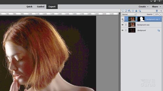Toggle link state of Background copy
This screenshot has width=163, height=91.
pos(126,25)
